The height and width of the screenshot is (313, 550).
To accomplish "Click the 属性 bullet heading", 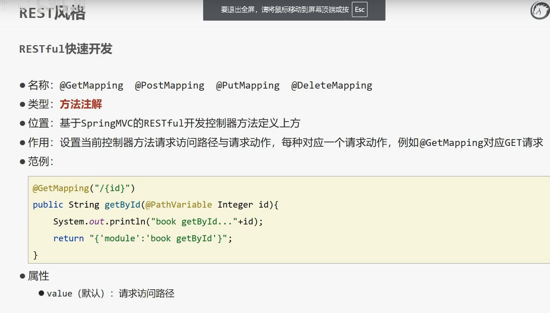I will click(x=38, y=276).
